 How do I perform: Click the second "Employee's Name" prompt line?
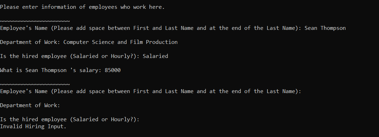click(151, 91)
